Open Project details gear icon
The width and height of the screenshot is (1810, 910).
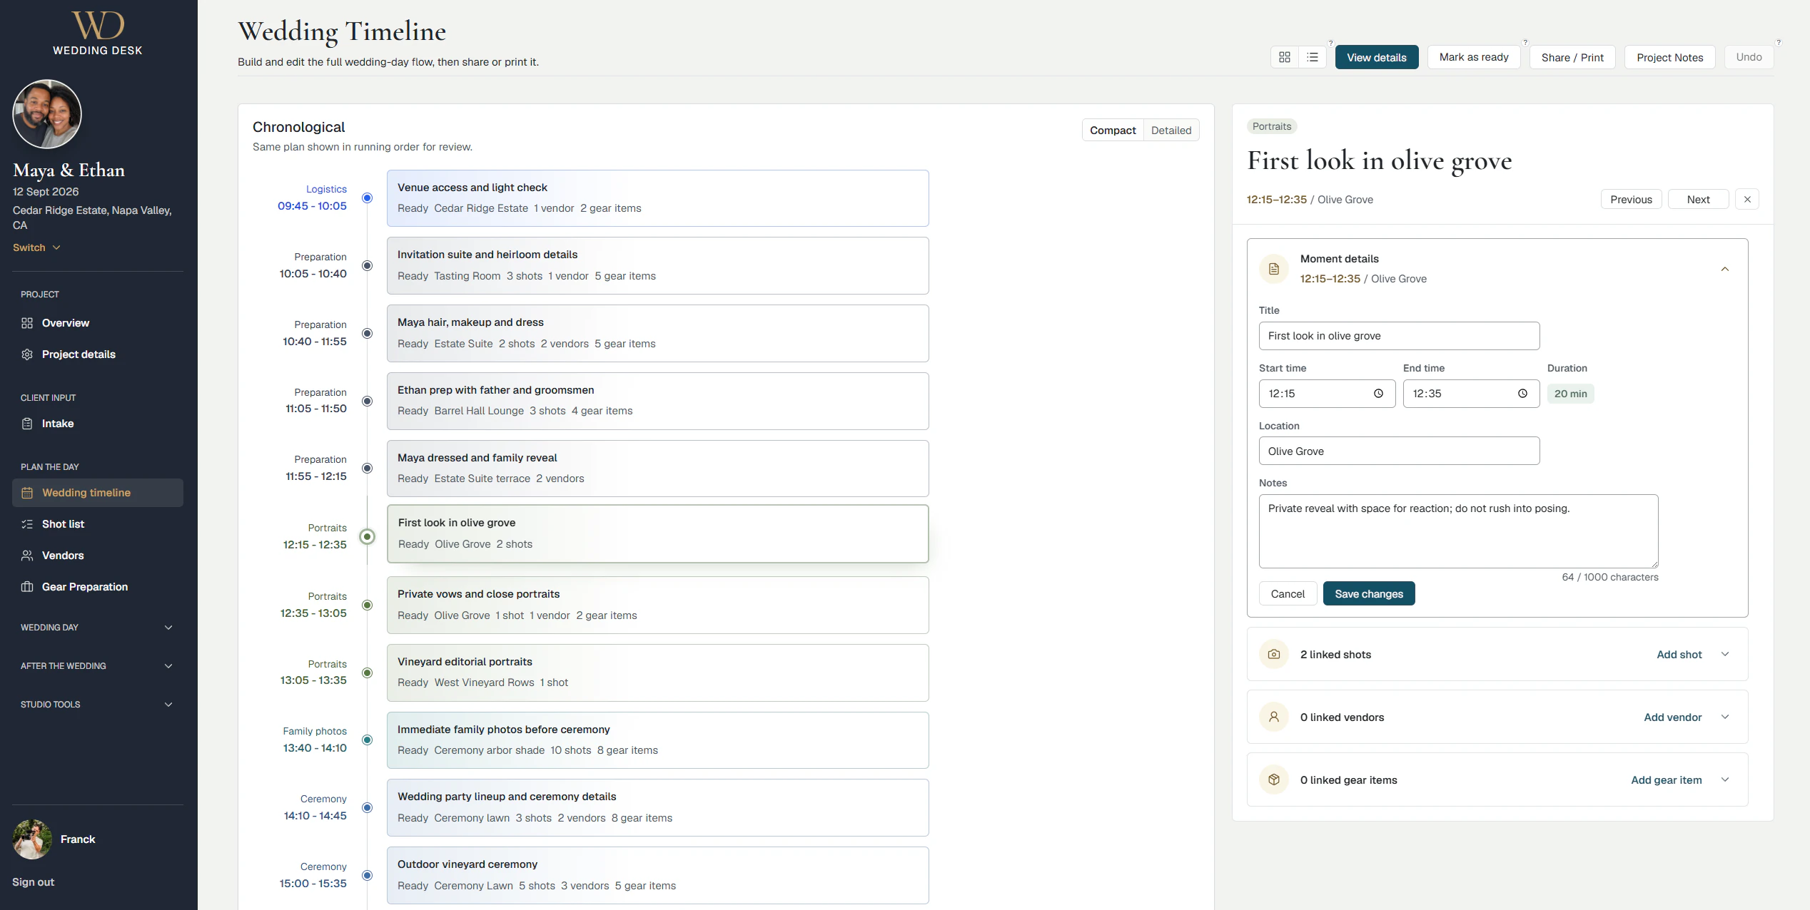27,354
